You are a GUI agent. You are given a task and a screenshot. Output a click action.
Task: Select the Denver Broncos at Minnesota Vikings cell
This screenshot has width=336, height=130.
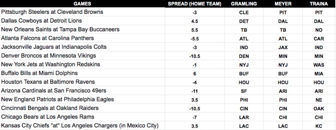tap(48, 56)
